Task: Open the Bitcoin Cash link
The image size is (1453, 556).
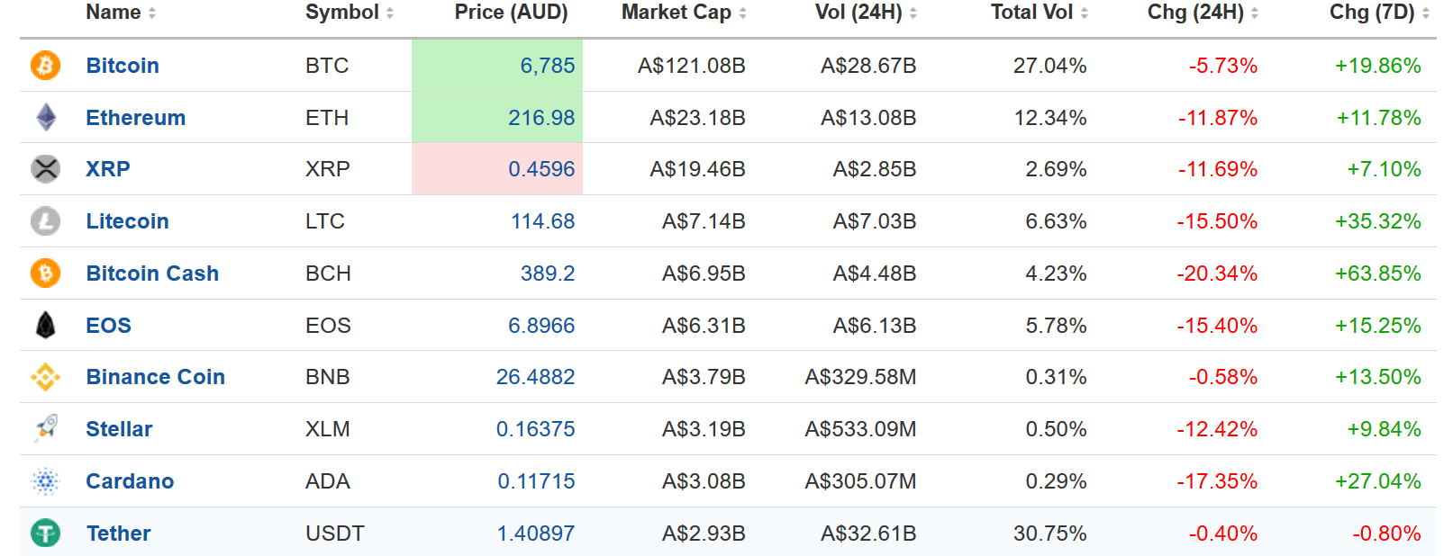Action: click(x=152, y=274)
